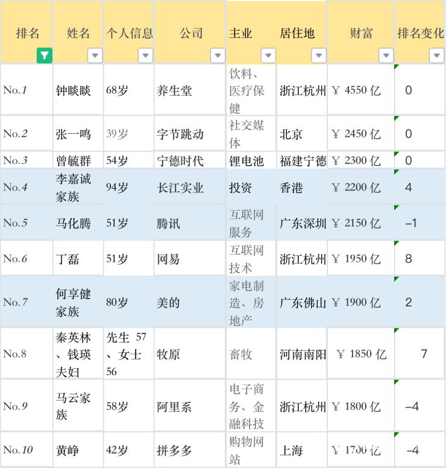Select the name cell 马云家族

[x=78, y=406]
